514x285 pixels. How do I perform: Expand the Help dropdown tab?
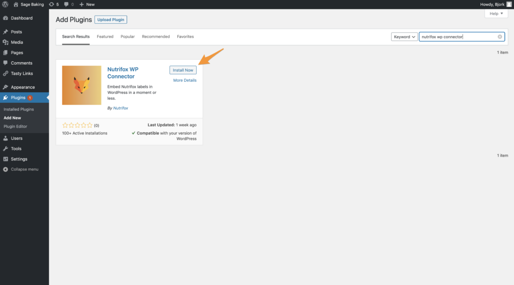[496, 14]
